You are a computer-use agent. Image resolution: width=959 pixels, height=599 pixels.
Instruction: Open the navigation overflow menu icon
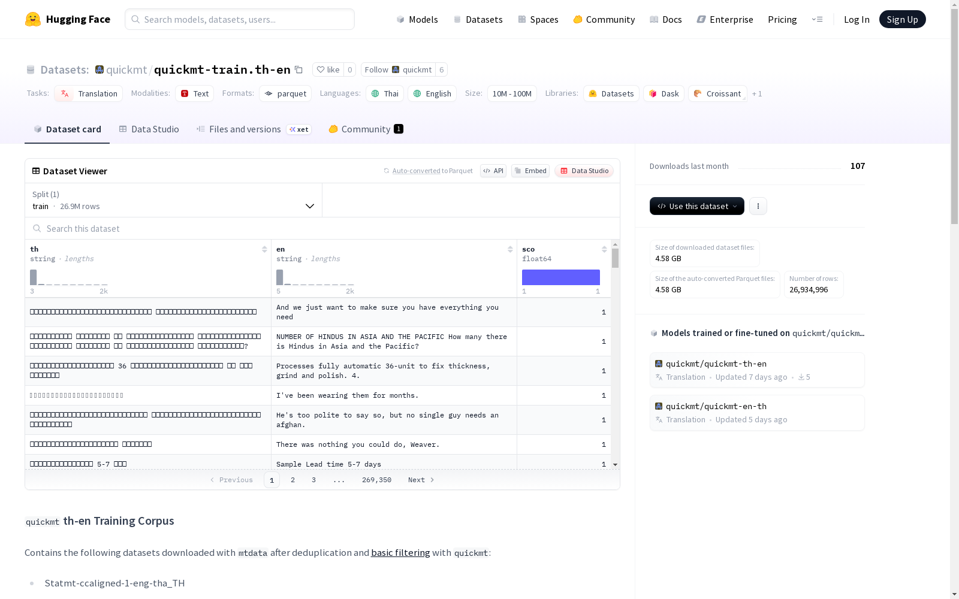click(817, 19)
